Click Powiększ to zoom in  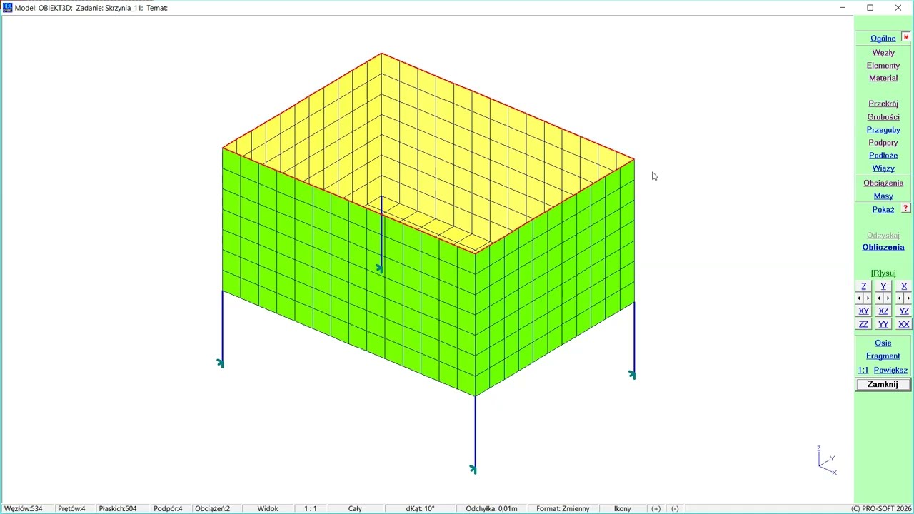pos(890,370)
